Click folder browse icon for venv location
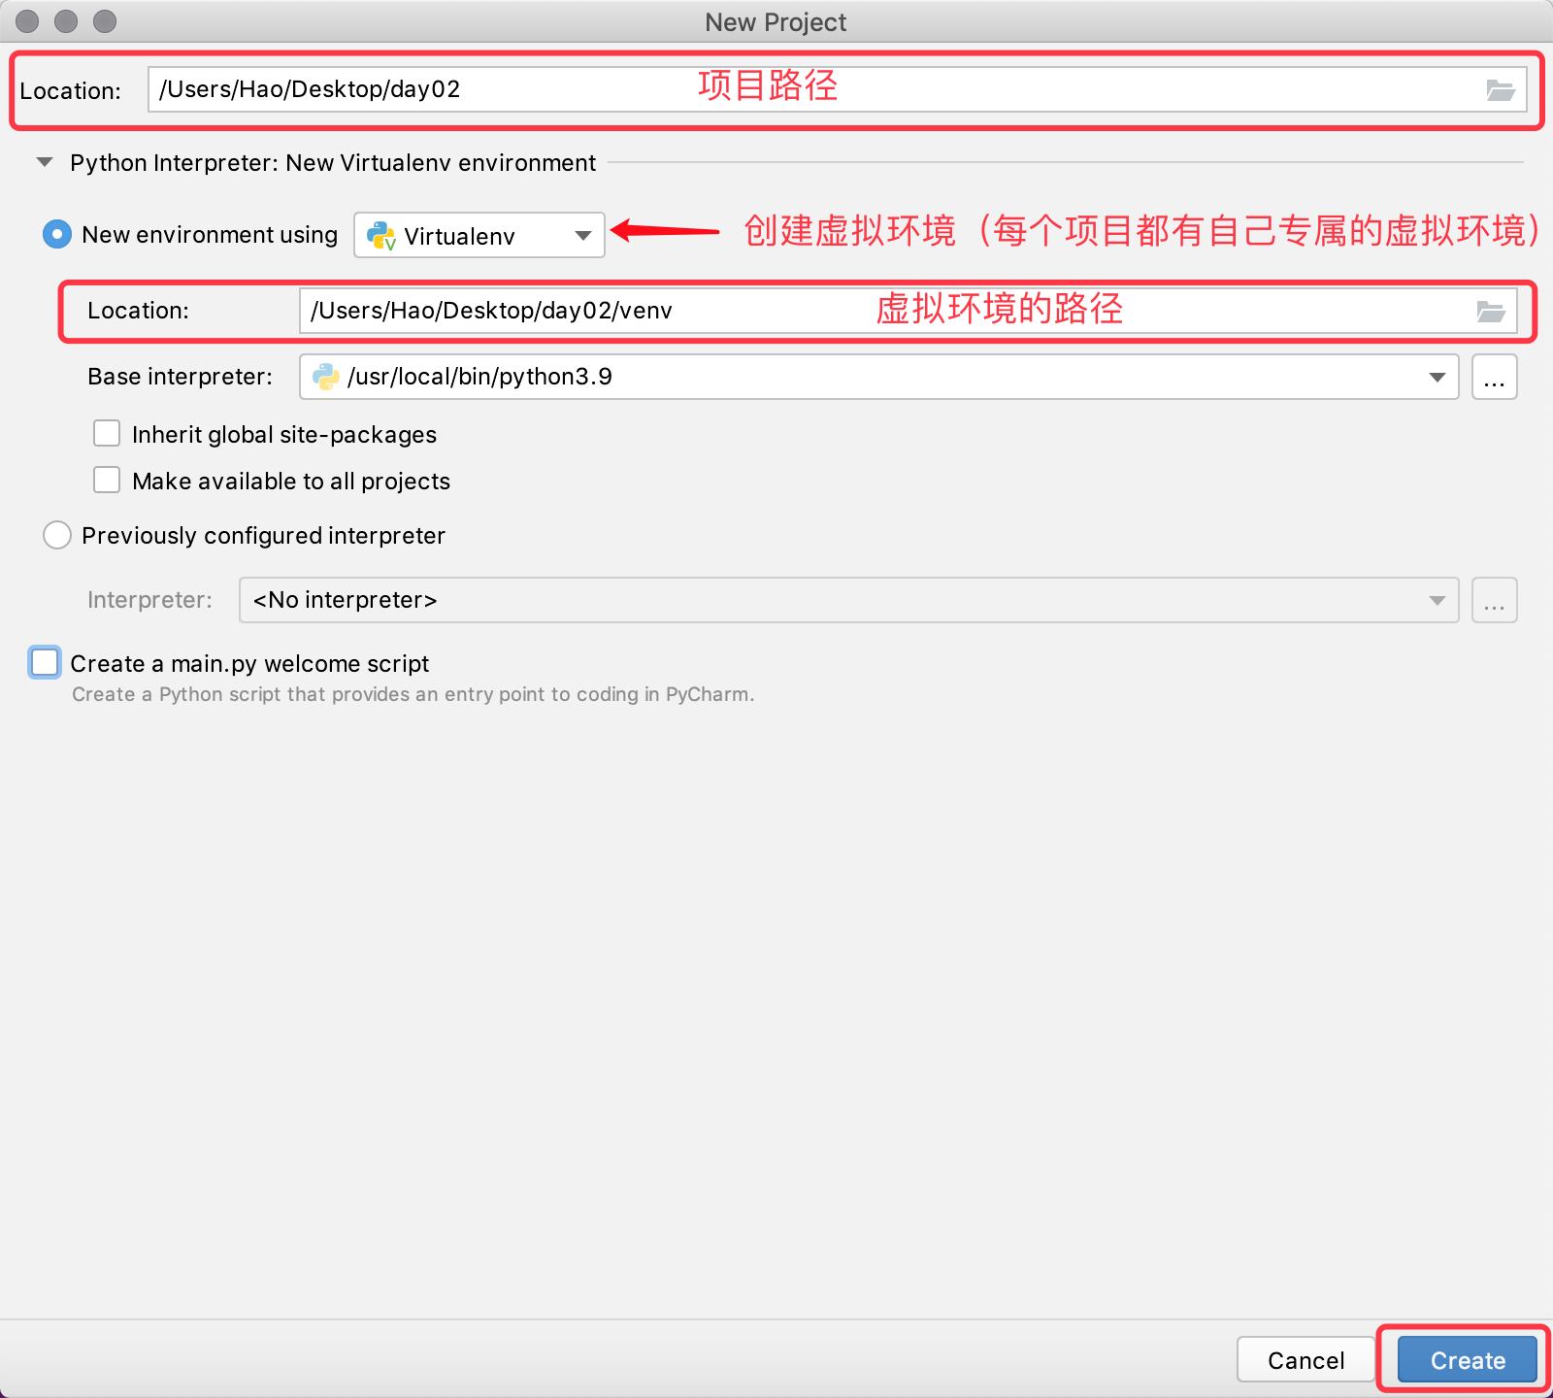The image size is (1553, 1398). click(x=1490, y=311)
